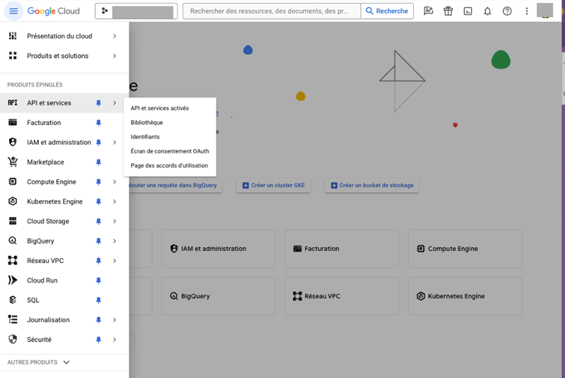The height and width of the screenshot is (378, 565).
Task: Open the Kubernetes Engine quick access card
Action: pos(465,296)
